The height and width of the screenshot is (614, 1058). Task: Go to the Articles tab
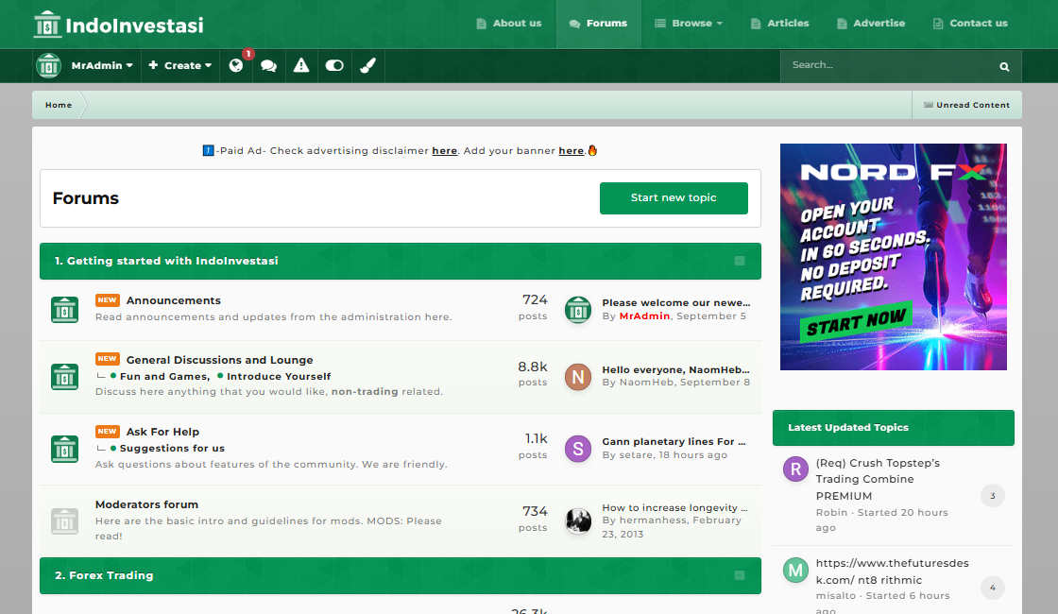[779, 24]
